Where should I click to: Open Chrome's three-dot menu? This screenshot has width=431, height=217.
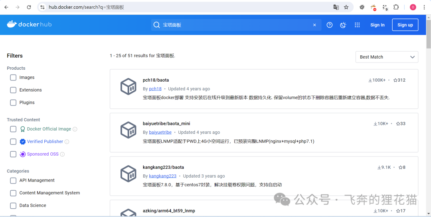tap(424, 7)
